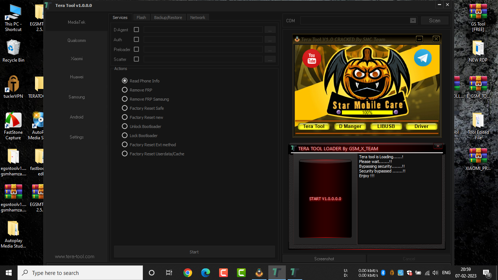Image resolution: width=498 pixels, height=280 pixels.
Task: Open Cortana circle on taskbar
Action: (x=152, y=273)
